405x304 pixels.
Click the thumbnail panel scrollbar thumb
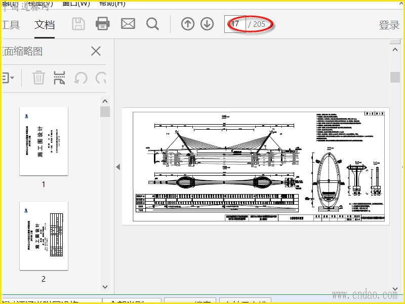tap(105, 111)
